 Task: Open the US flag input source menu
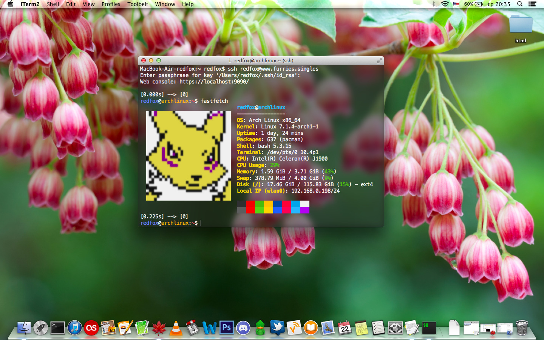[x=456, y=4]
